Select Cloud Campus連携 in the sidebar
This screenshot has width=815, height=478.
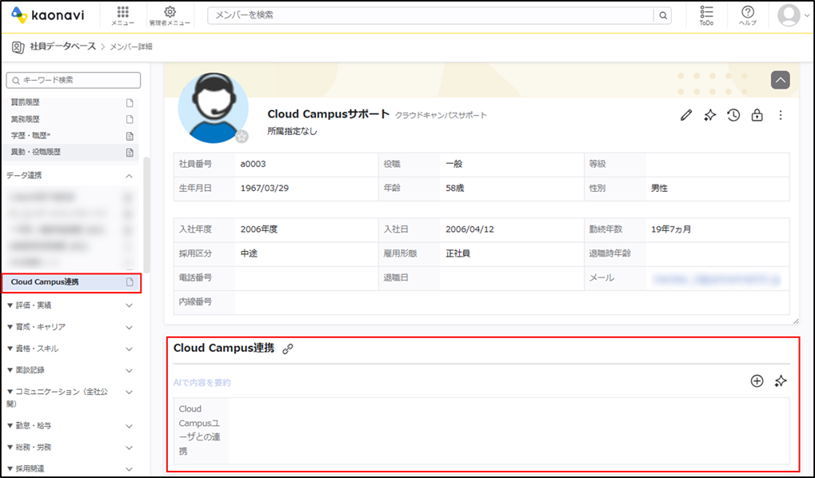(72, 282)
